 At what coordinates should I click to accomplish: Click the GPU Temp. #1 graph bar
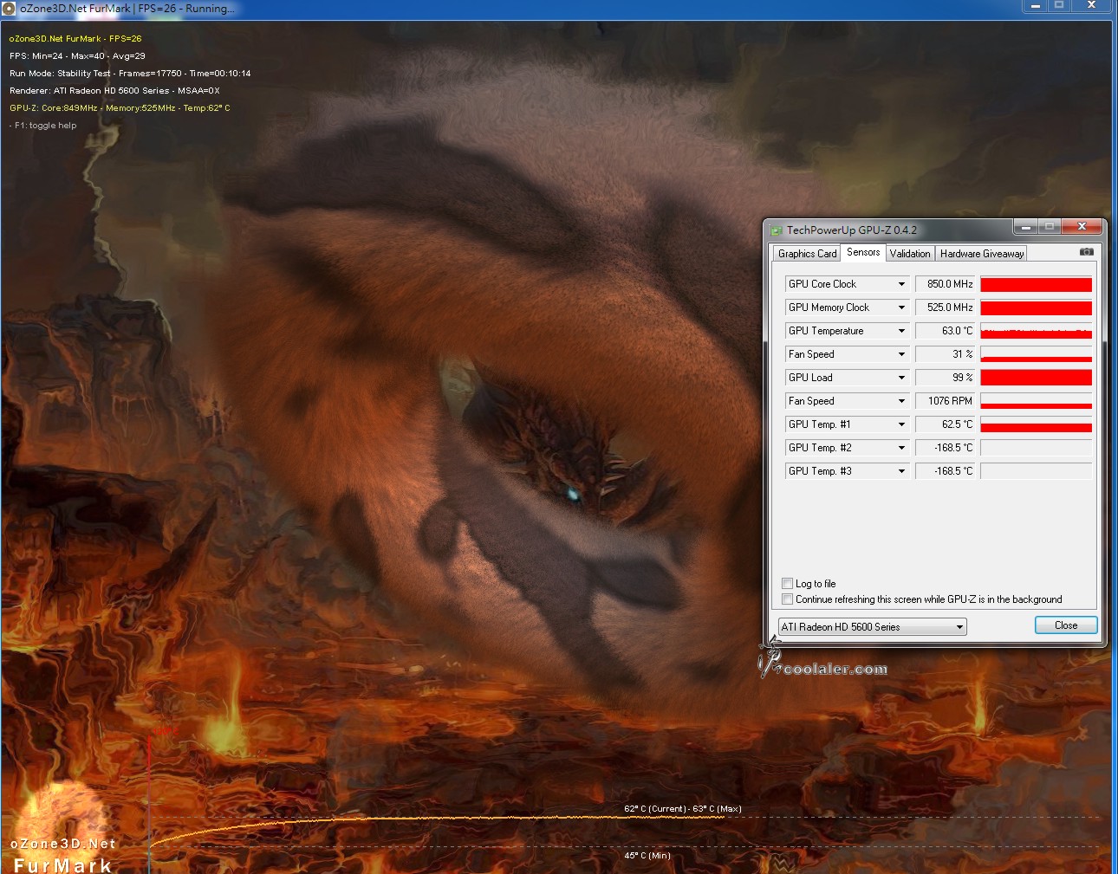1036,424
